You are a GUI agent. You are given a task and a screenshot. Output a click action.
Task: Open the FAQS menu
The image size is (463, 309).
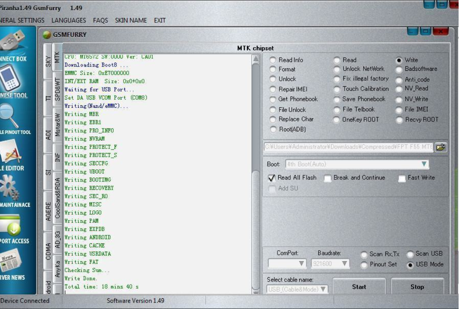100,21
